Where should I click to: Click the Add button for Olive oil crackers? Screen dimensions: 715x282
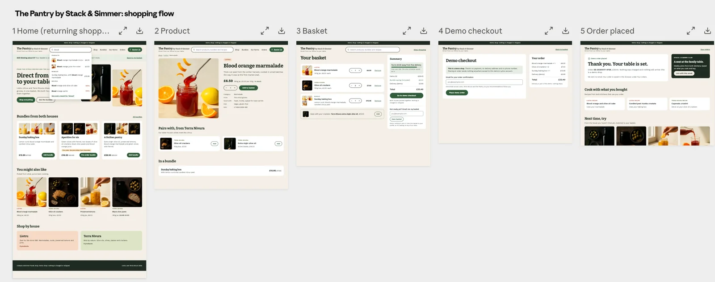pos(214,143)
